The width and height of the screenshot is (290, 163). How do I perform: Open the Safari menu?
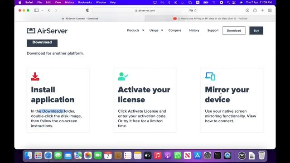[x=29, y=2]
